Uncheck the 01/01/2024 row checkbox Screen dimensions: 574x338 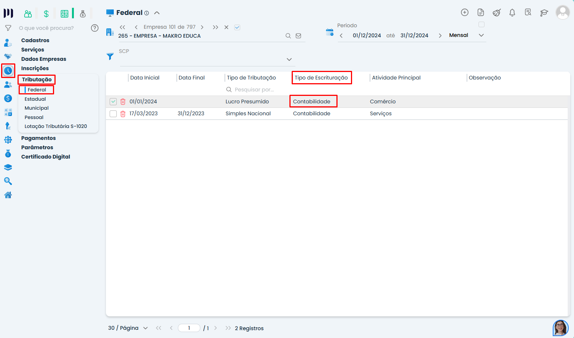coord(113,101)
